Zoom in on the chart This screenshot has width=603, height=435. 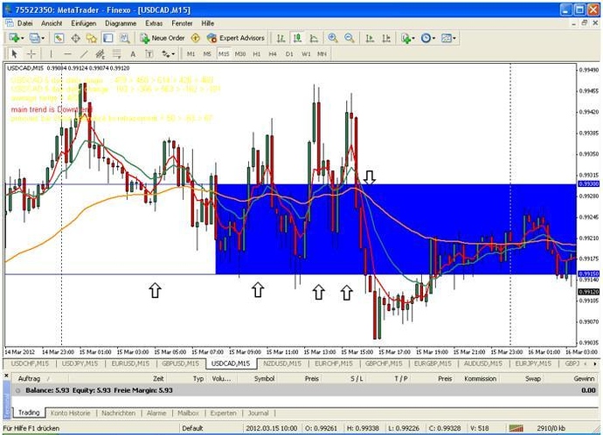click(333, 38)
